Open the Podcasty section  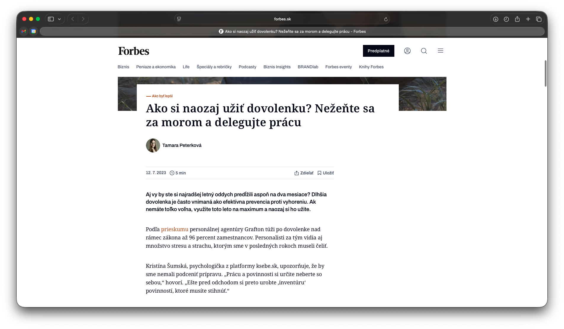click(247, 67)
